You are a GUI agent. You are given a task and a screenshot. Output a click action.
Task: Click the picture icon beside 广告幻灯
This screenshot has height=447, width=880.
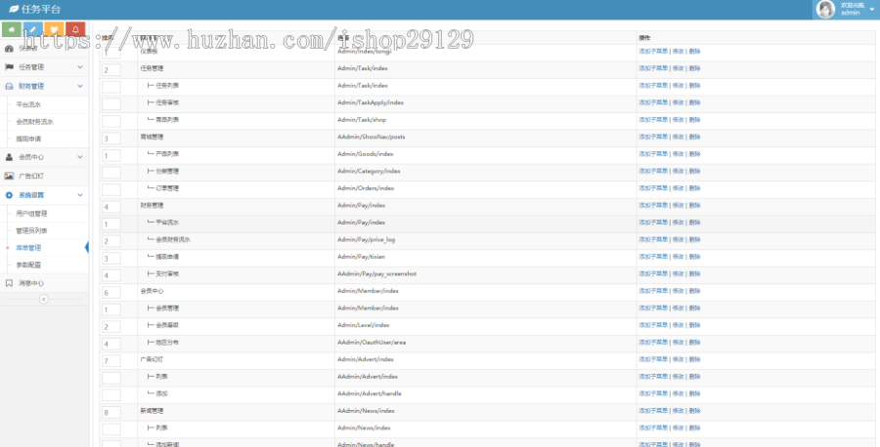[x=9, y=176]
